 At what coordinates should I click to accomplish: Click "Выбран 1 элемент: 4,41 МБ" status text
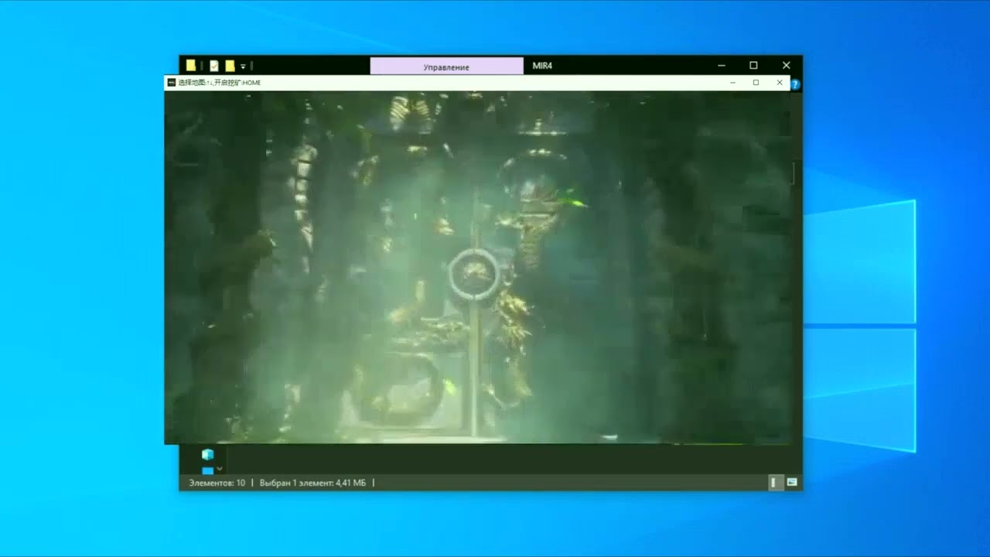312,483
